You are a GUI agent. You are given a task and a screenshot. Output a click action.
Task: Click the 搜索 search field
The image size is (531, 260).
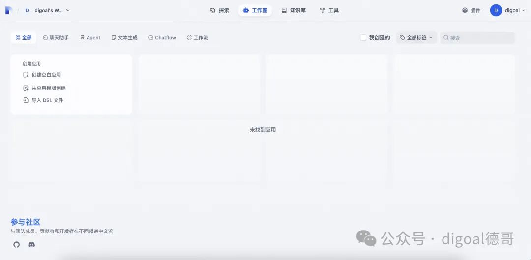click(x=477, y=38)
